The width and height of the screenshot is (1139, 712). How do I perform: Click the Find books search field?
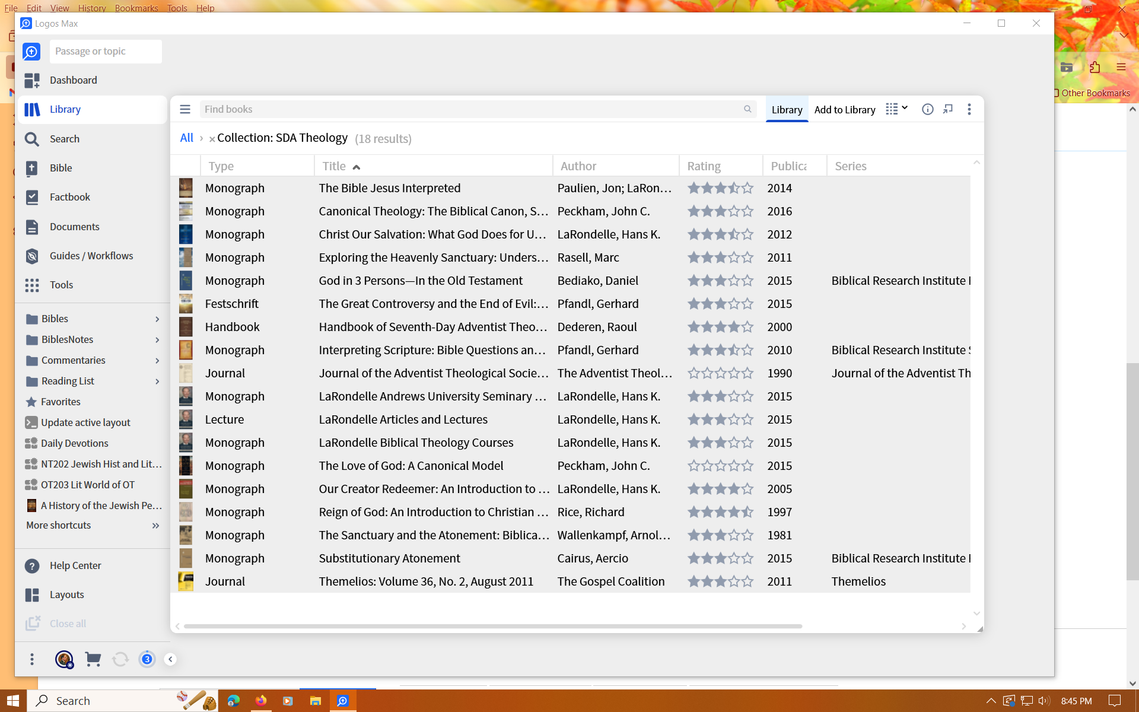[x=469, y=109]
